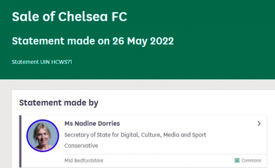Viewport: 275px width, 168px height.
Task: Click Nadine Dorries portrait photo
Action: click(x=43, y=136)
